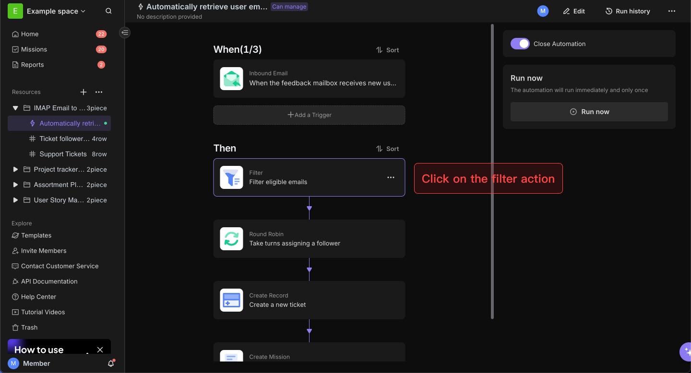Viewport: 691px width, 373px height.
Task: Open the Help Center
Action: 34,297
